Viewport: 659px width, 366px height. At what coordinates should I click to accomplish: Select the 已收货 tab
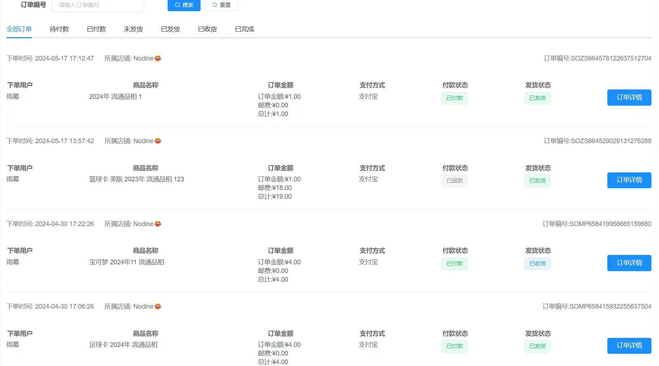207,29
